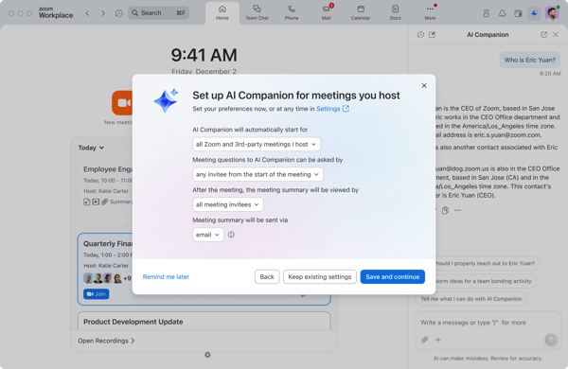Close the AI Companion setup dialog
568x369 pixels.
(x=424, y=86)
